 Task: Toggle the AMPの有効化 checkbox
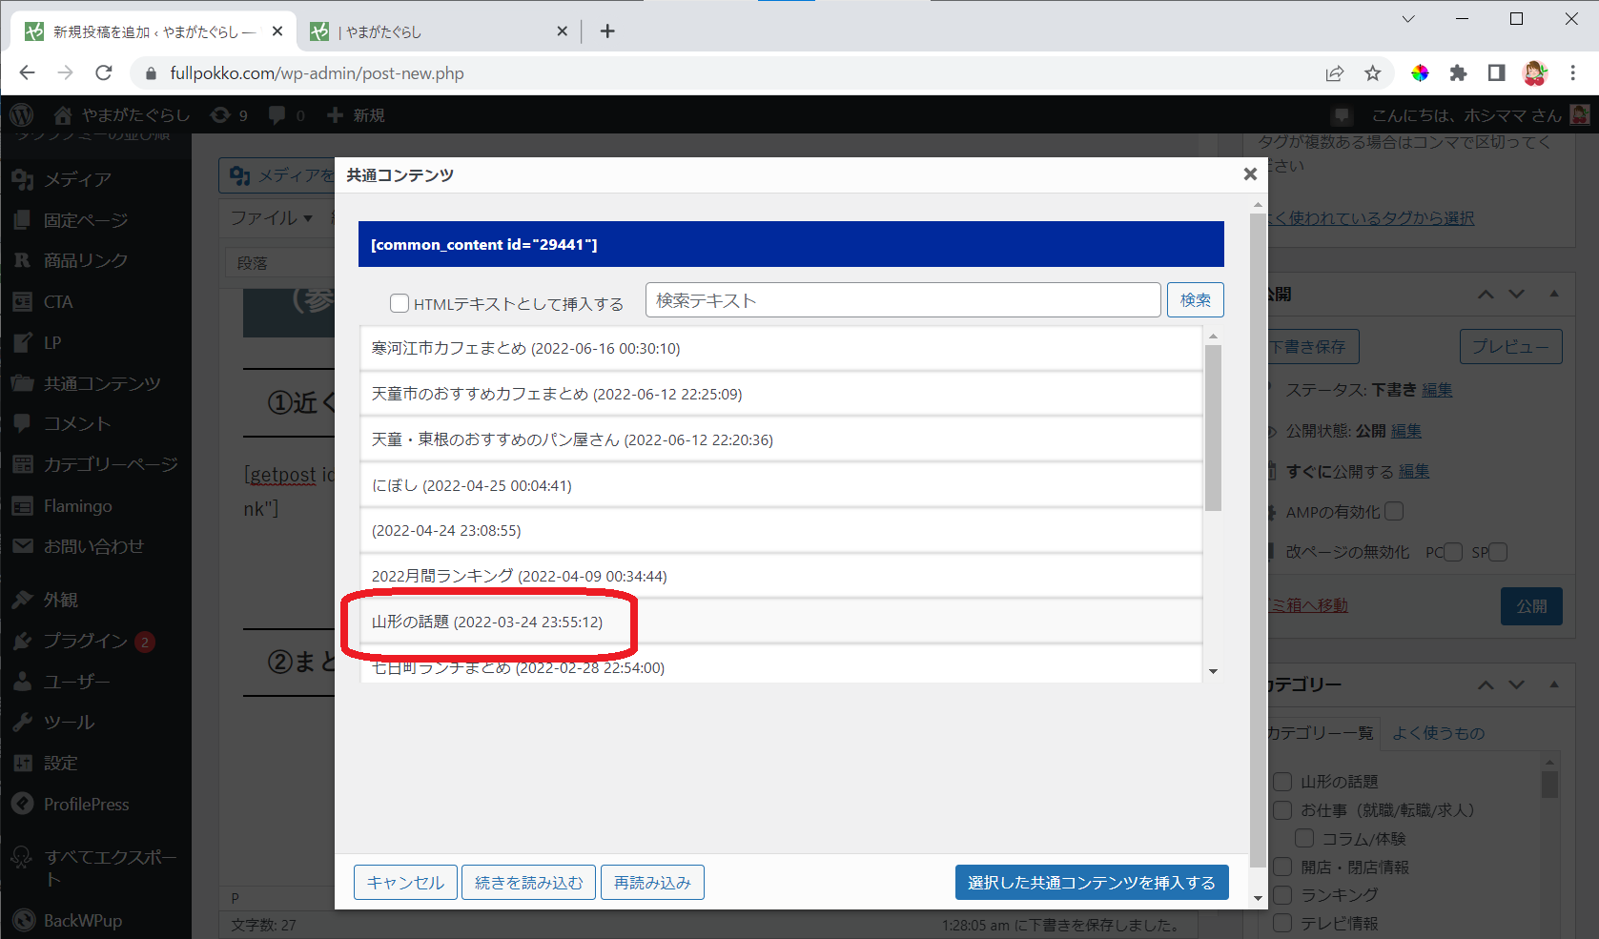pyautogui.click(x=1394, y=512)
